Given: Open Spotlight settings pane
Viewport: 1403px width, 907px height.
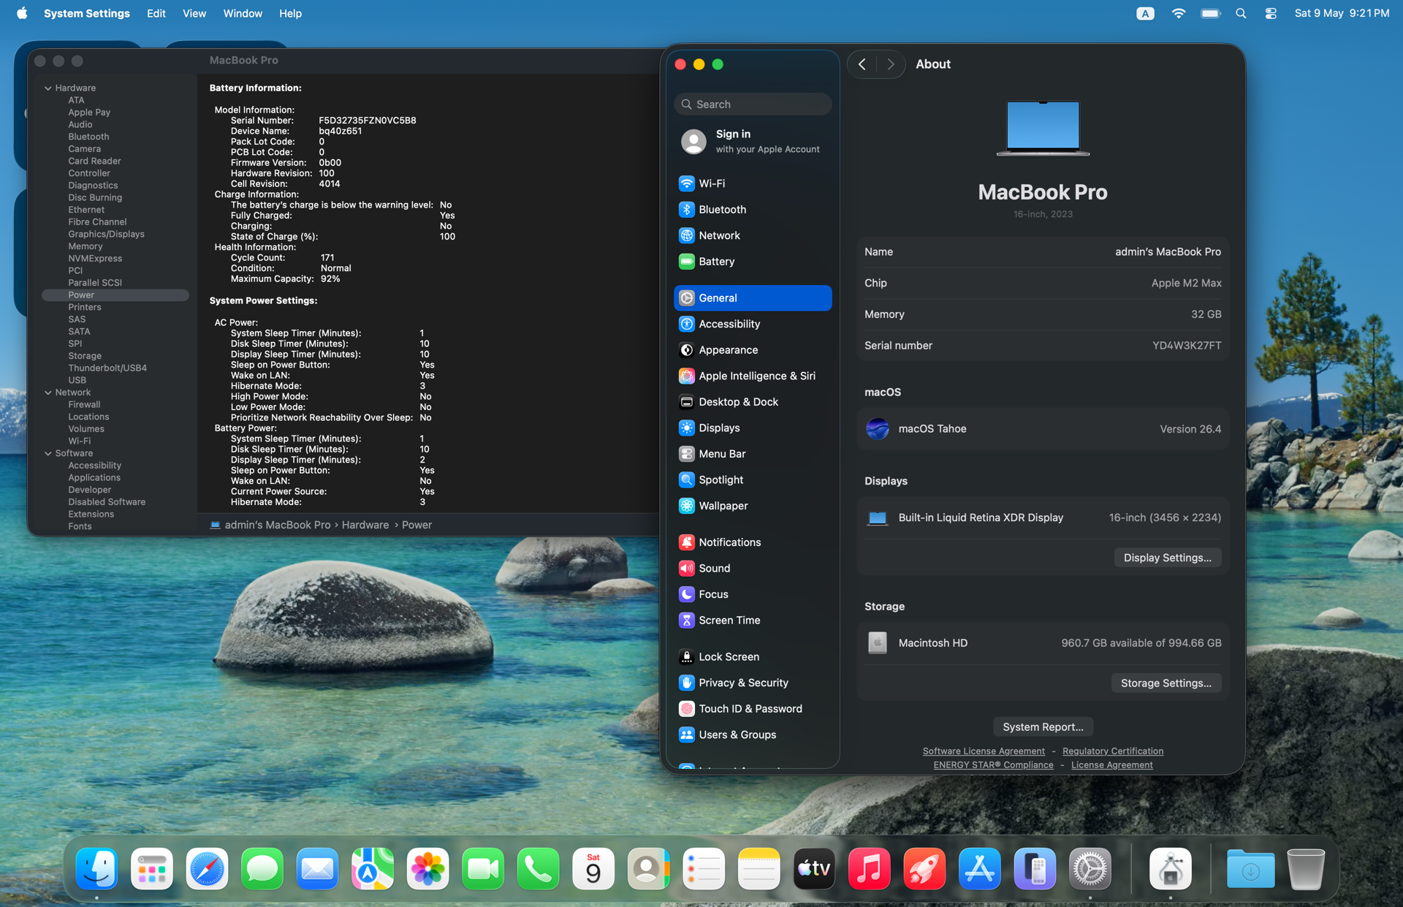Looking at the screenshot, I should tap(753, 479).
